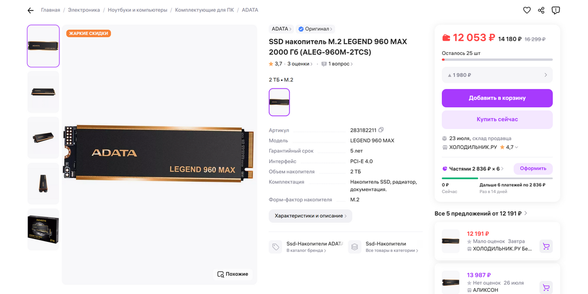Click Оформить installment button

pos(533,168)
